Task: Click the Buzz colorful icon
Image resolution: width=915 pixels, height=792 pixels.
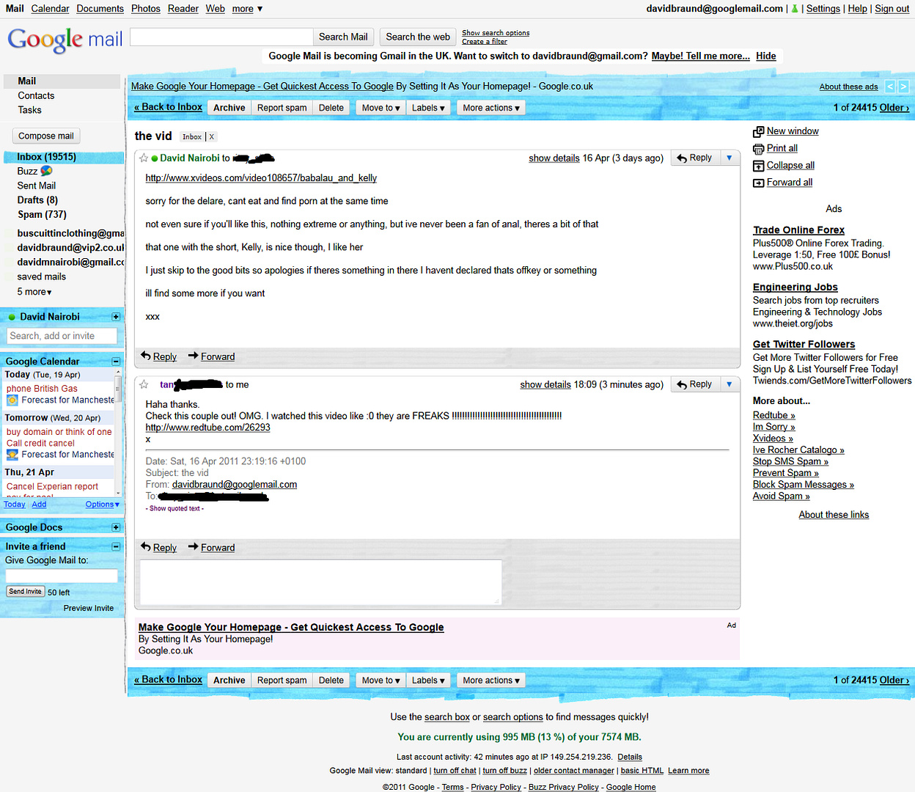Action: 46,171
